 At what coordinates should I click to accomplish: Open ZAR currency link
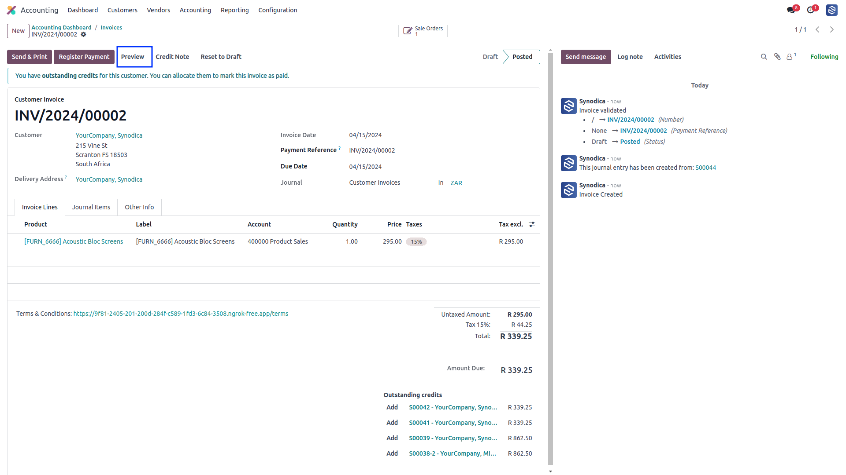(456, 183)
